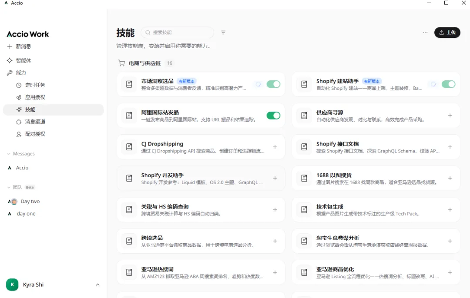Collapse the 团队 Beta section
Image resolution: width=470 pixels, height=298 pixels.
click(9, 187)
